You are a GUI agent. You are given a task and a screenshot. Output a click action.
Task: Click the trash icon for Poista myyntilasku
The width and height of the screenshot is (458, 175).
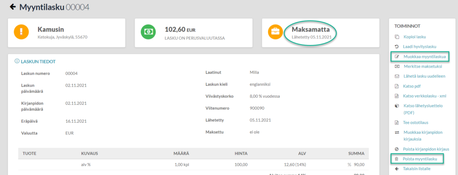coord(397,159)
